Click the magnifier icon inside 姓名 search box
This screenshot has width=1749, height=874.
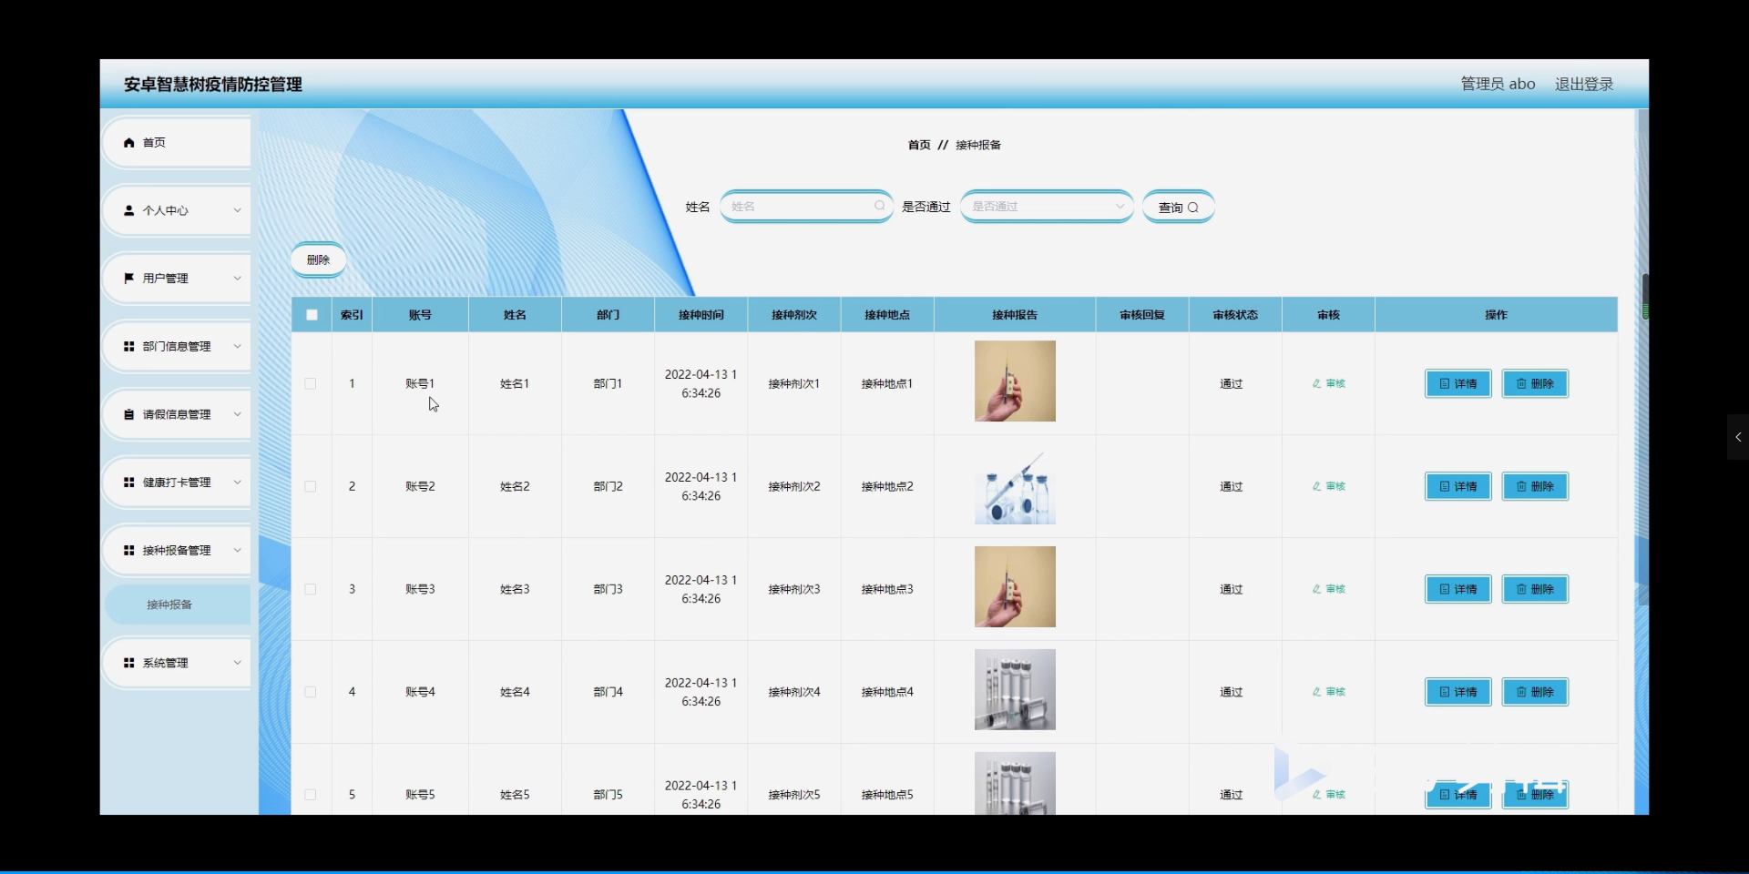pos(877,206)
